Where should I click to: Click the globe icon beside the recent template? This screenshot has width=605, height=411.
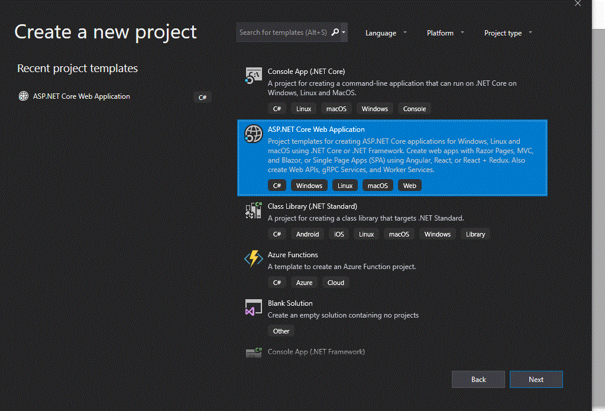tap(23, 96)
